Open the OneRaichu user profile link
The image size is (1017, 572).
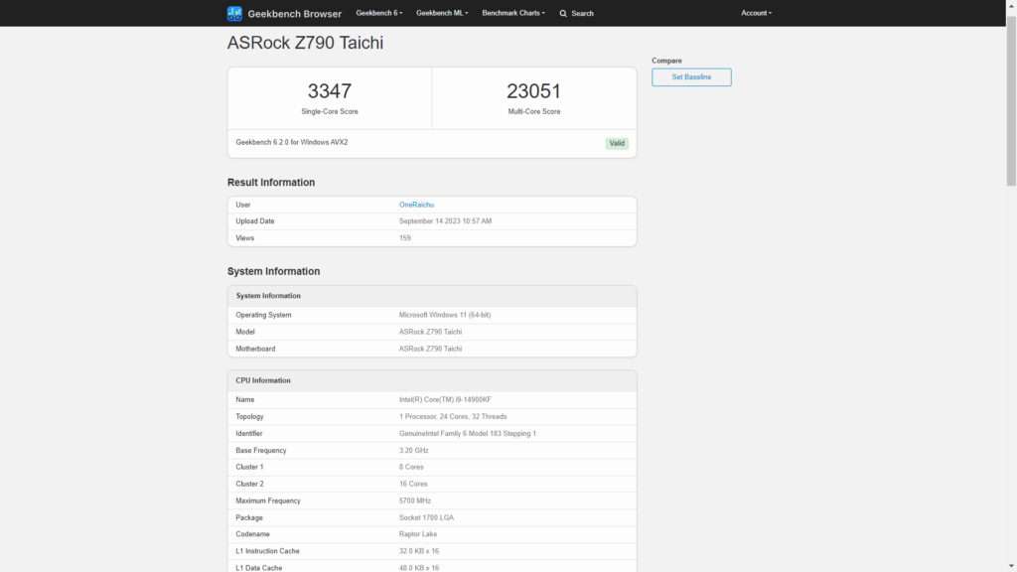pyautogui.click(x=416, y=205)
